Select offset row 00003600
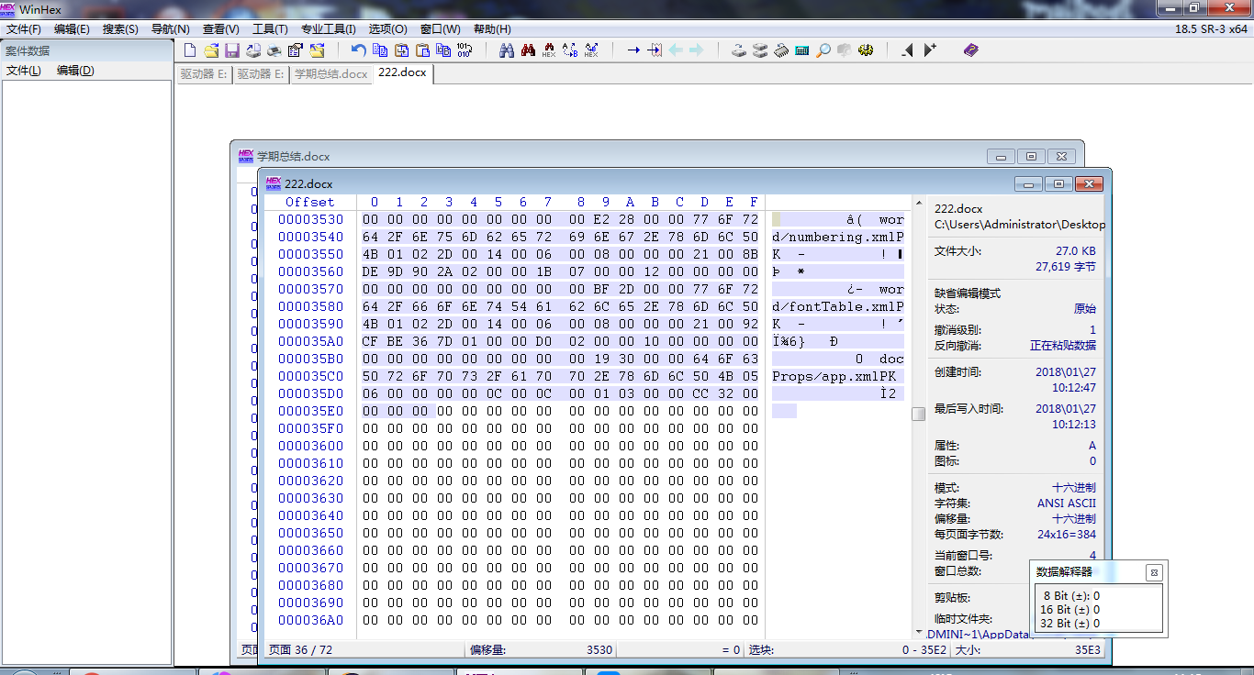This screenshot has height=675, width=1254. (310, 446)
